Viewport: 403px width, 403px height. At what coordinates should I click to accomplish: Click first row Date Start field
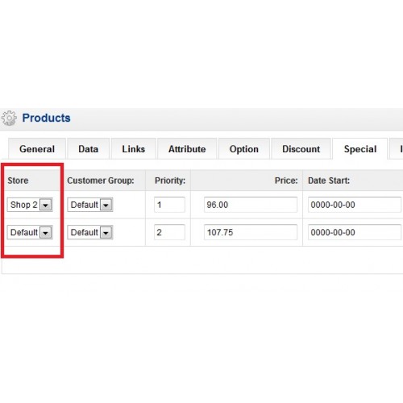355,205
